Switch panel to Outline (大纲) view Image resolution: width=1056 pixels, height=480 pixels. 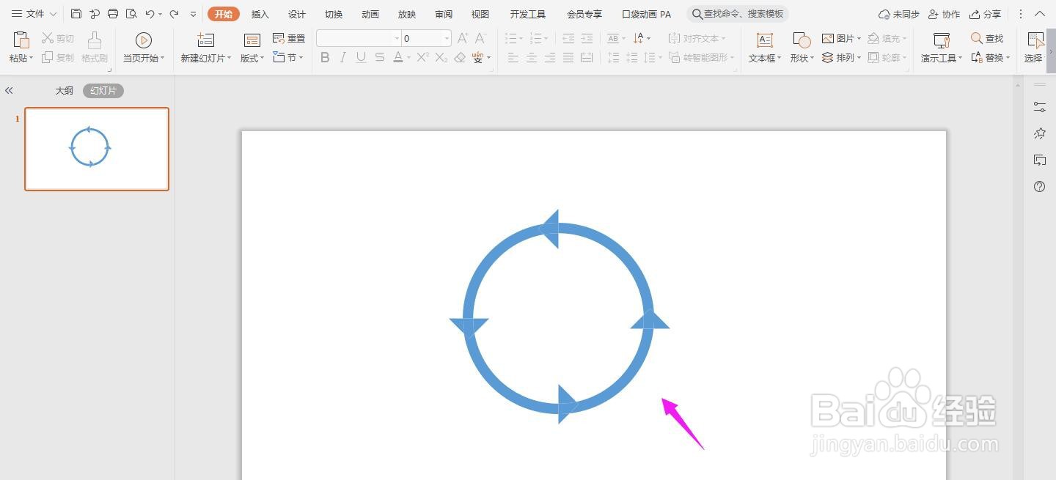point(65,91)
